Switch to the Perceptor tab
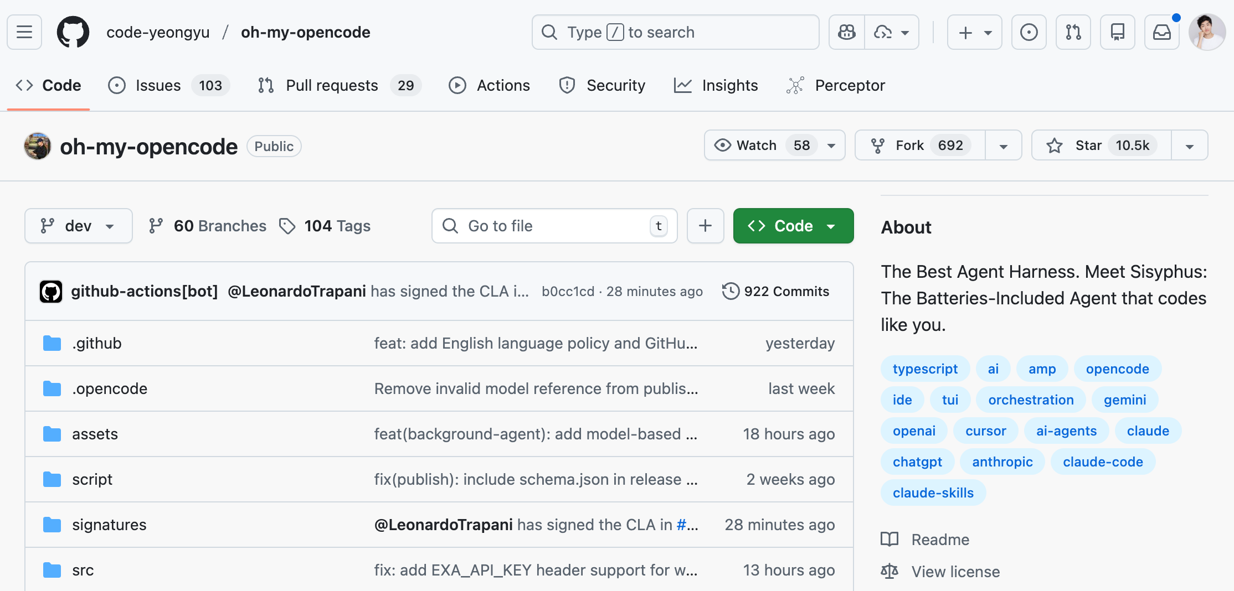Image resolution: width=1234 pixels, height=591 pixels. (835, 85)
